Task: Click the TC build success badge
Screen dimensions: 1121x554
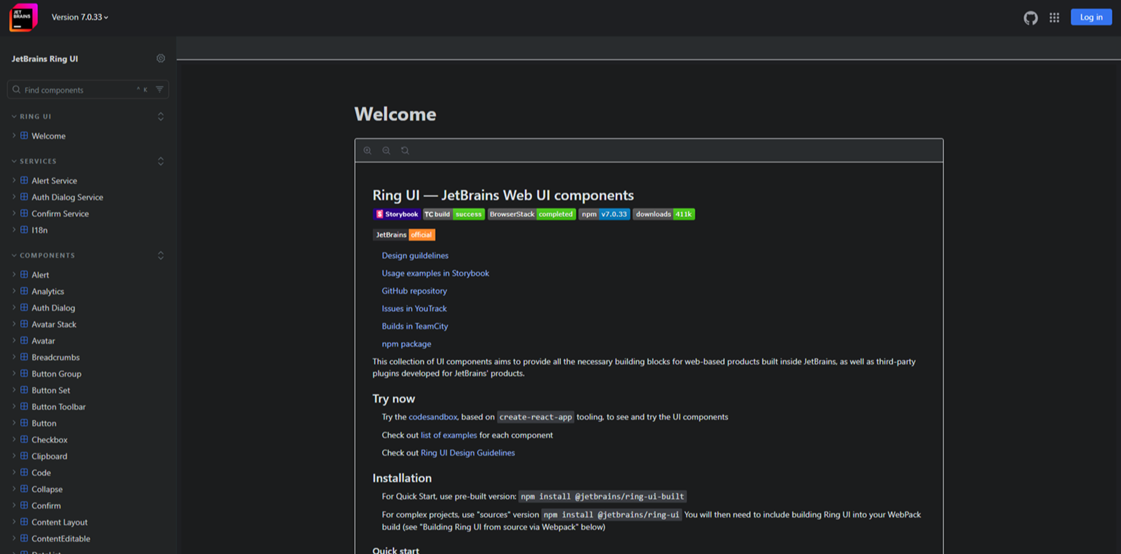Action: 453,214
